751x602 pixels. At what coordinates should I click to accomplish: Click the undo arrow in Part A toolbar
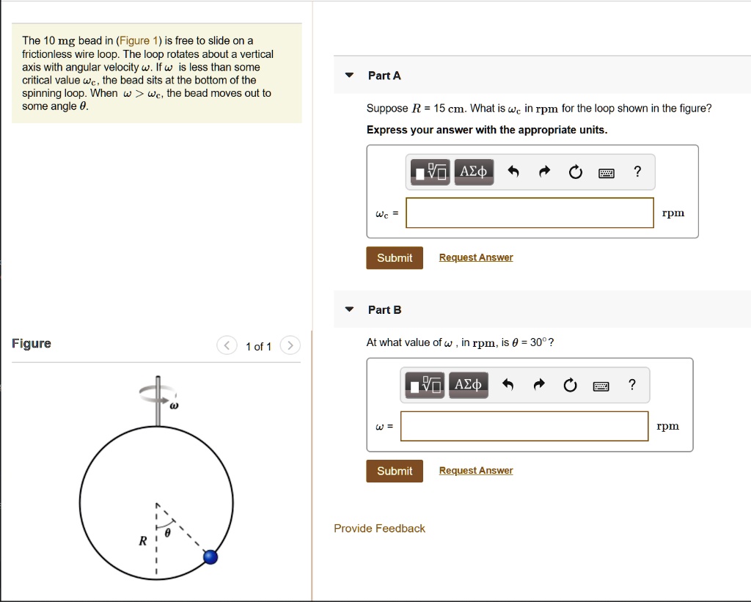coord(513,171)
